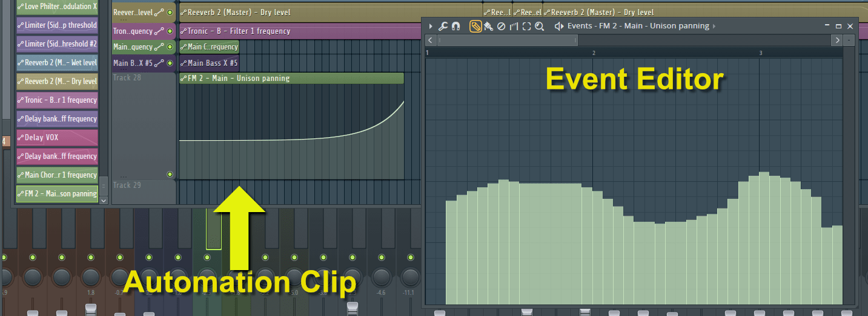868x316 pixels.
Task: Select the Paint brush tool
Action: click(x=488, y=26)
